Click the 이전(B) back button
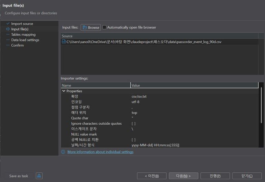The height and width of the screenshot is (182, 265). pos(152,176)
